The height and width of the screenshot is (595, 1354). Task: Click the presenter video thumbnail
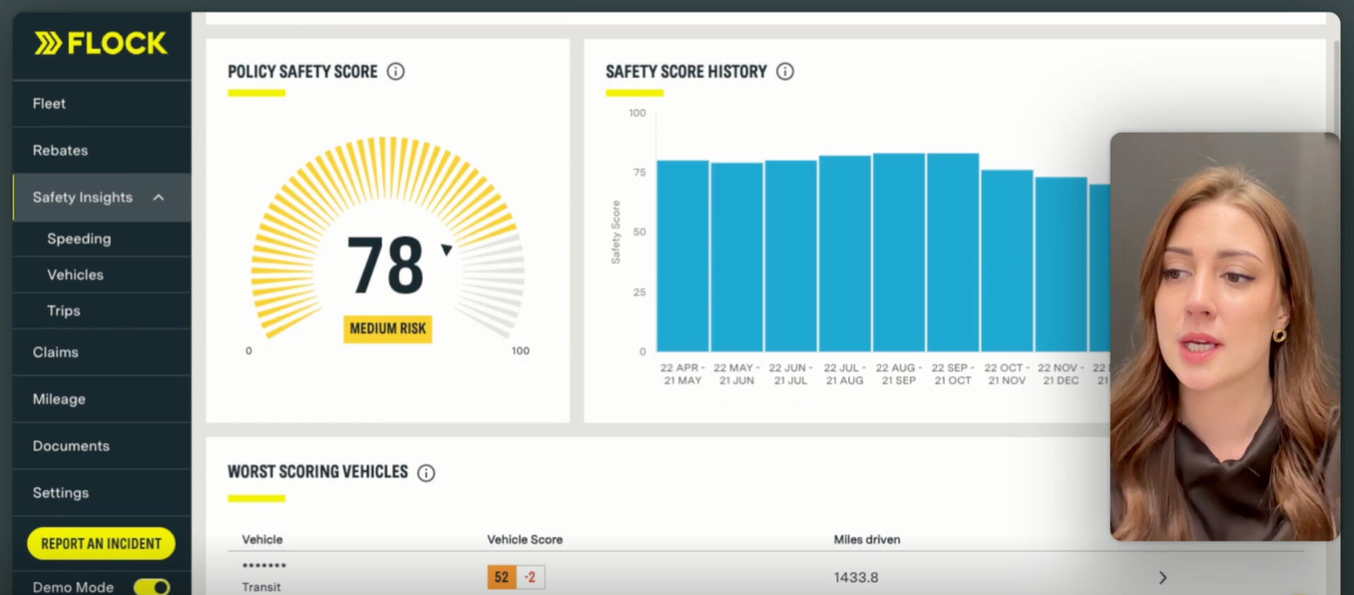click(x=1224, y=336)
